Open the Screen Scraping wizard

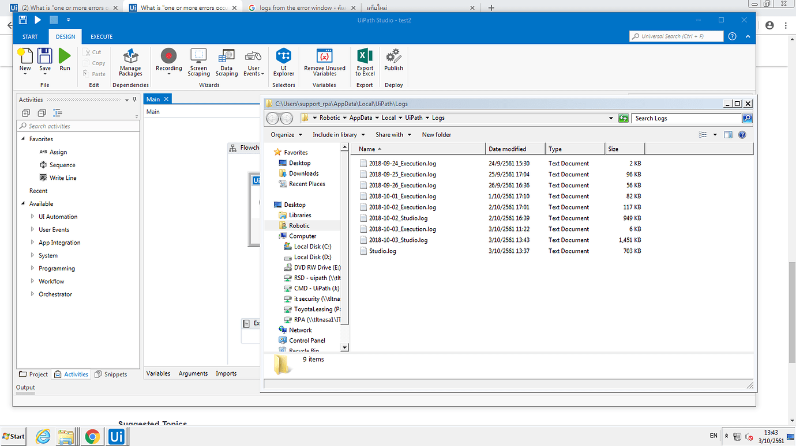coord(198,62)
